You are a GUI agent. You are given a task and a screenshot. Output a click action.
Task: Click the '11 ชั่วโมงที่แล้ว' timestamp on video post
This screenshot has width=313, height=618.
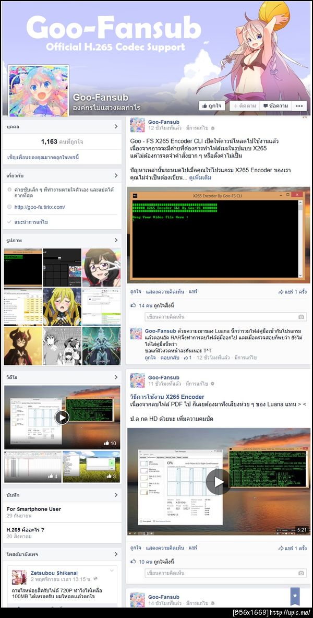click(x=164, y=384)
